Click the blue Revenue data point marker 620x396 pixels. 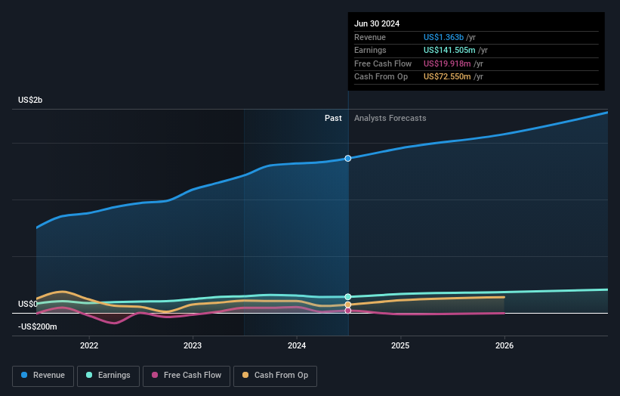(x=348, y=158)
